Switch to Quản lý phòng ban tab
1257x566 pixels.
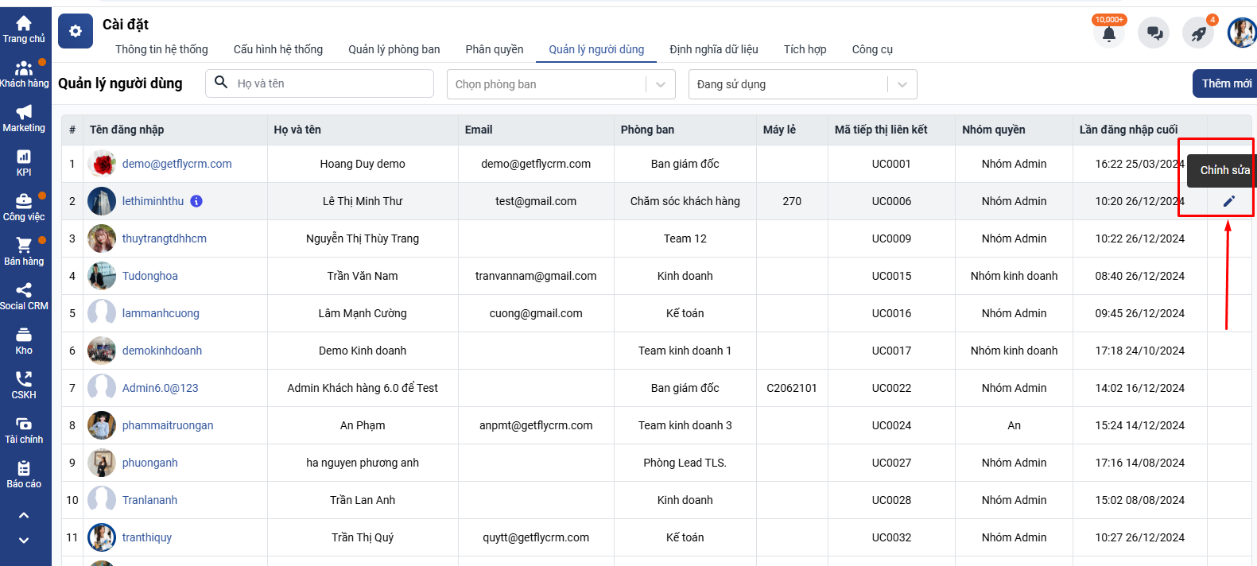pyautogui.click(x=394, y=49)
